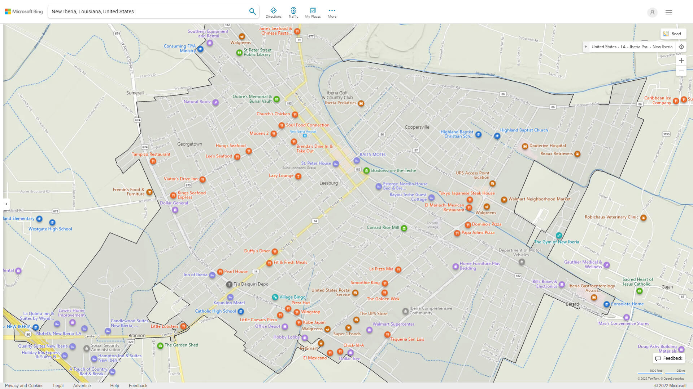Screen dimensions: 693x389
Task: Click the user account icon
Action: pos(652,12)
